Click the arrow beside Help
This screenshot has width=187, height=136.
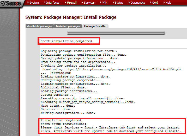tap(164, 3)
